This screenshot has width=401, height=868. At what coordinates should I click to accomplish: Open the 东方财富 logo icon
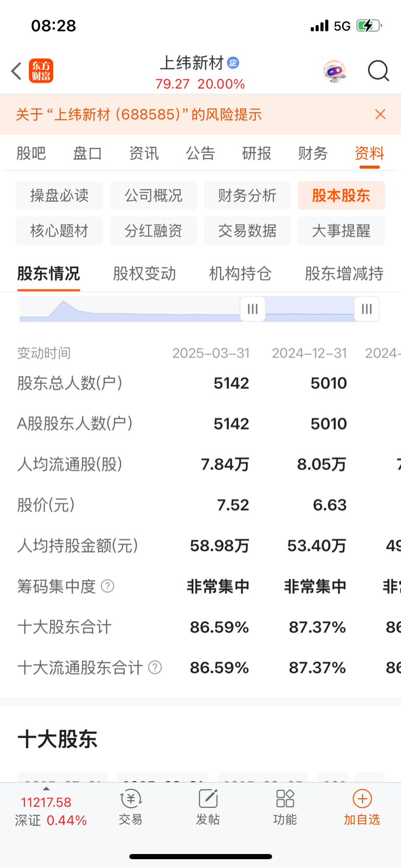pos(41,71)
